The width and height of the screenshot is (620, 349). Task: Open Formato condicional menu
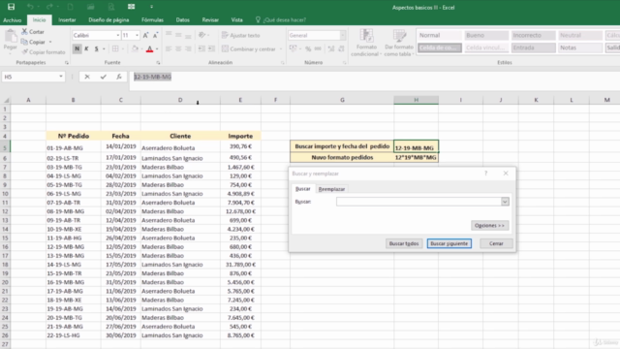point(366,43)
